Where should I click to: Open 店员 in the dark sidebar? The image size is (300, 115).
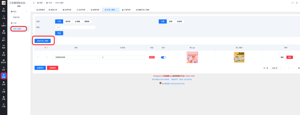(x=4, y=68)
